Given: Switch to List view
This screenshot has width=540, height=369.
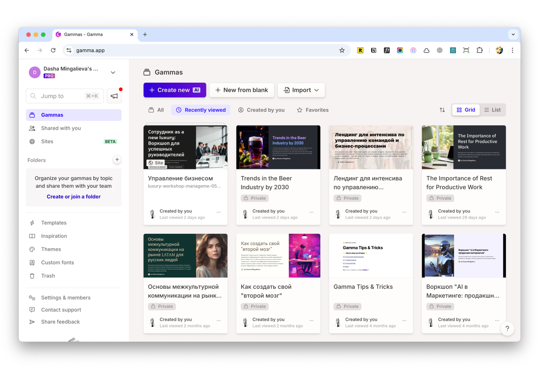Looking at the screenshot, I should tap(492, 110).
